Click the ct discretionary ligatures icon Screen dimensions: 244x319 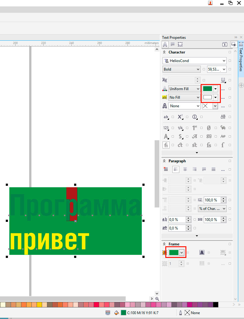point(180,145)
